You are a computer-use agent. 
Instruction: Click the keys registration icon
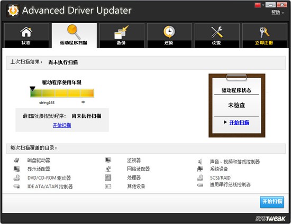pyautogui.click(x=264, y=32)
